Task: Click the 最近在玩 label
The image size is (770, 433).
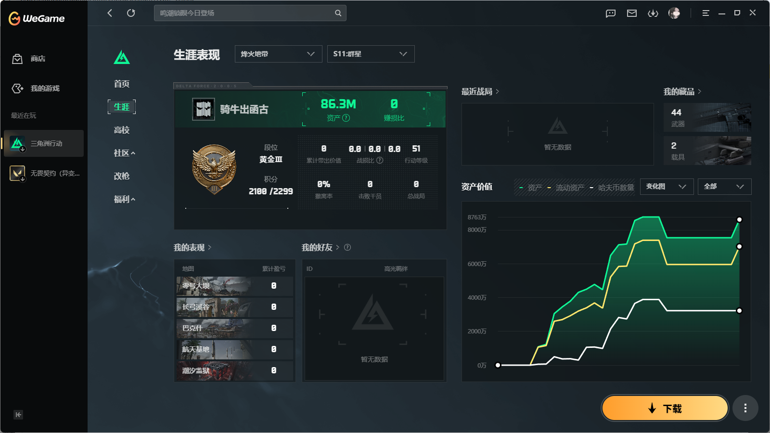Action: click(24, 115)
